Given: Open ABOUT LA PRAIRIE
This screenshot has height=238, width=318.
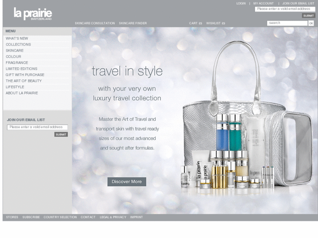Looking at the screenshot, I should point(22,93).
